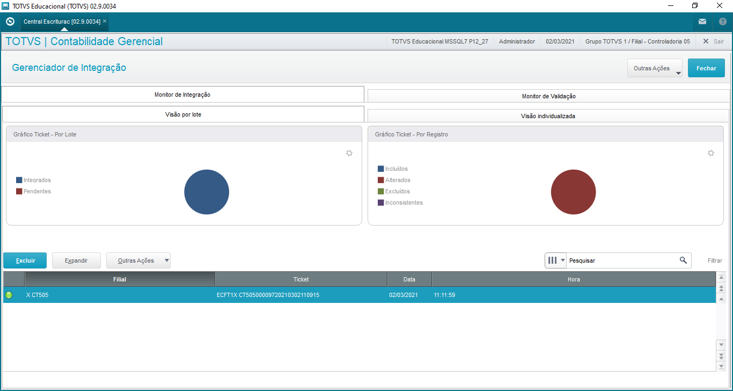Click the Incluídos blue legend swatch
The width and height of the screenshot is (733, 391).
point(381,169)
